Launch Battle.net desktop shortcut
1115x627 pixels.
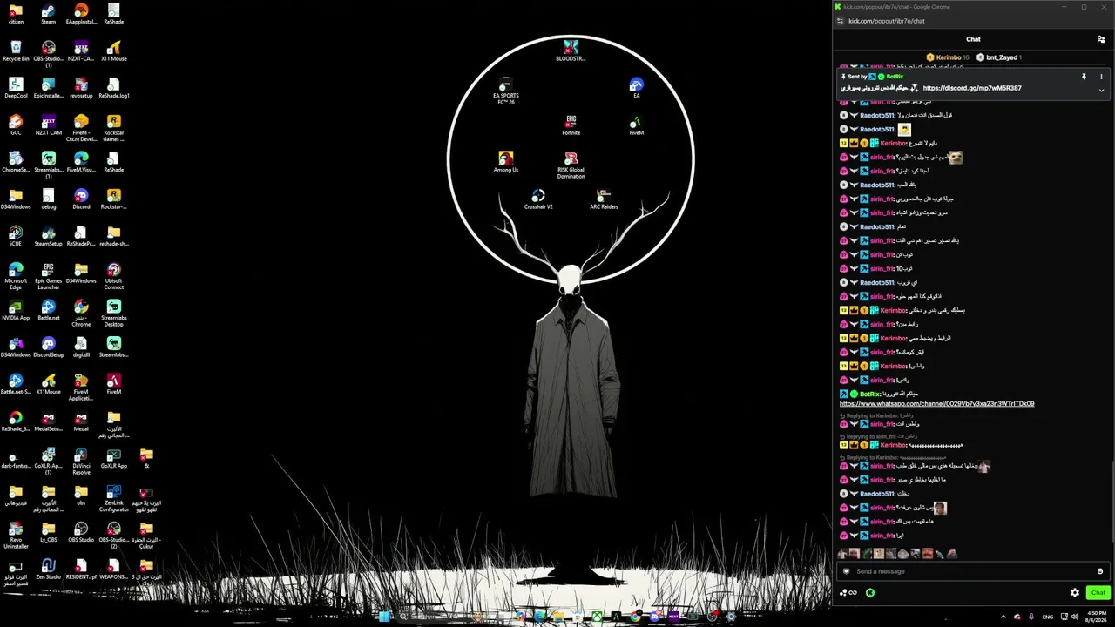coord(48,311)
